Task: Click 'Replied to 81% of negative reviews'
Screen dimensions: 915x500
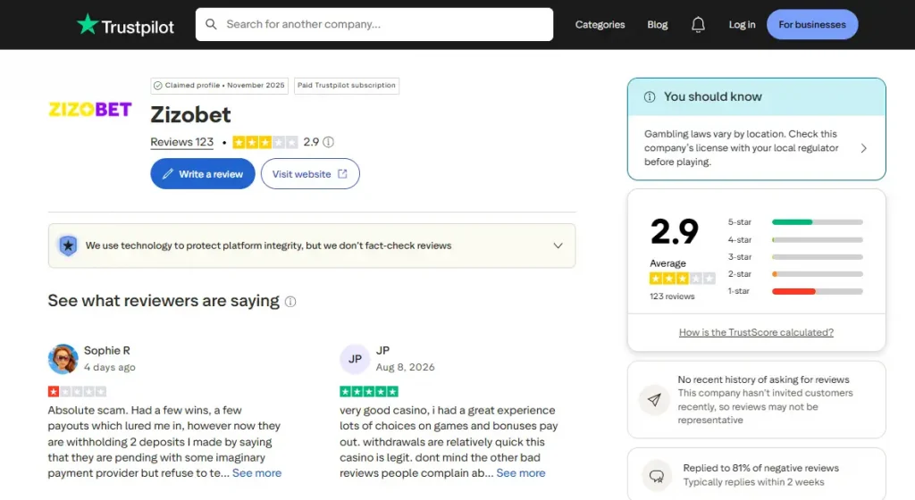Action: (761, 468)
